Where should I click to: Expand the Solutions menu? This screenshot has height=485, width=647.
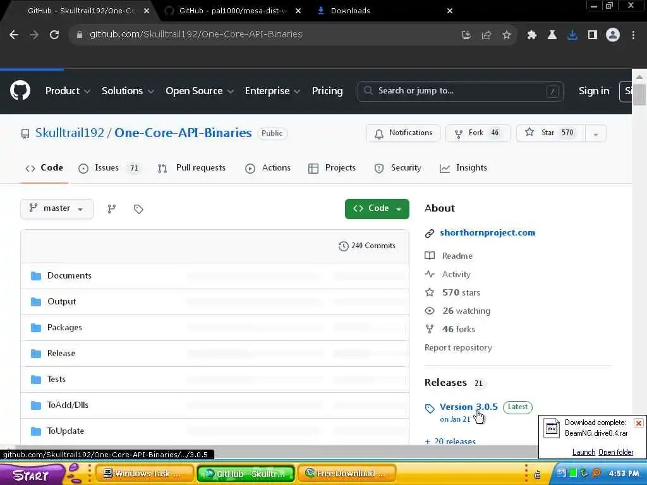(128, 91)
